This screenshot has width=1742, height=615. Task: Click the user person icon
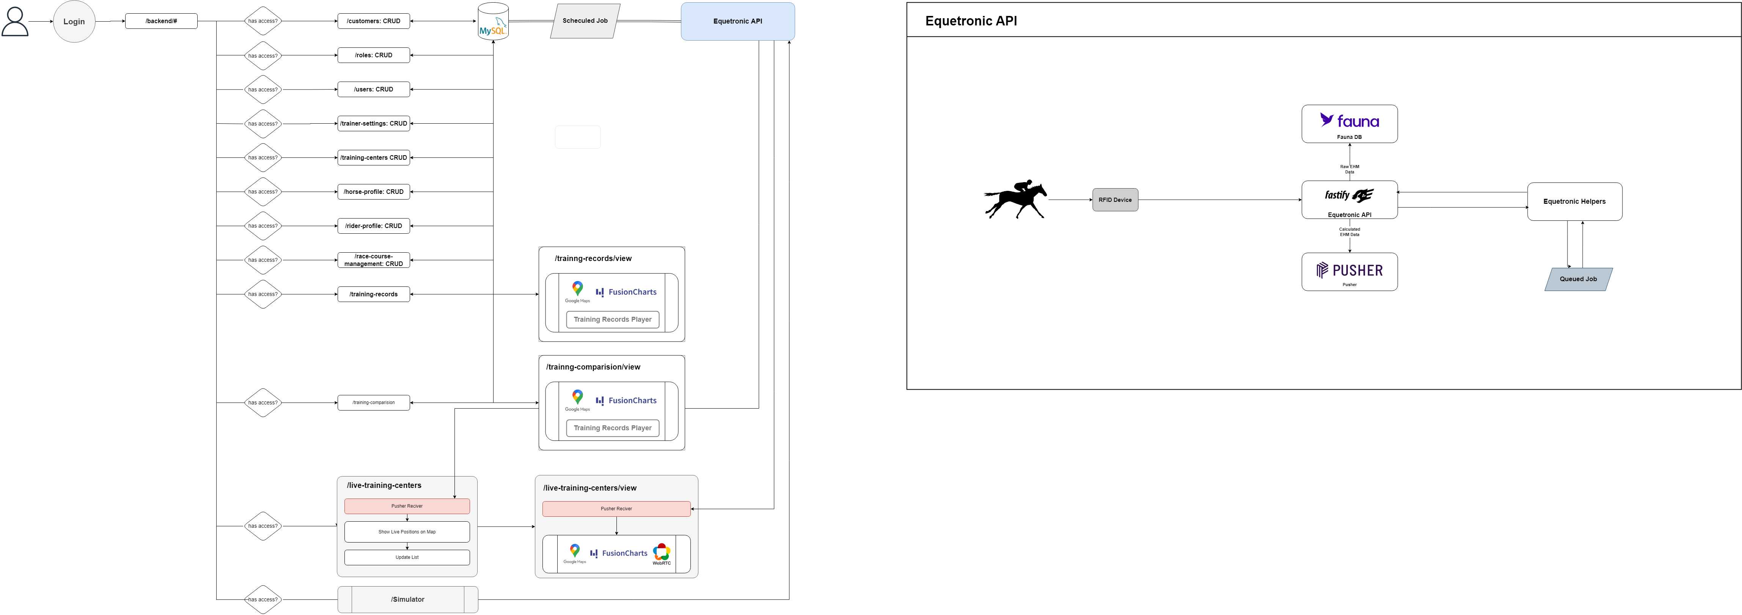(15, 21)
